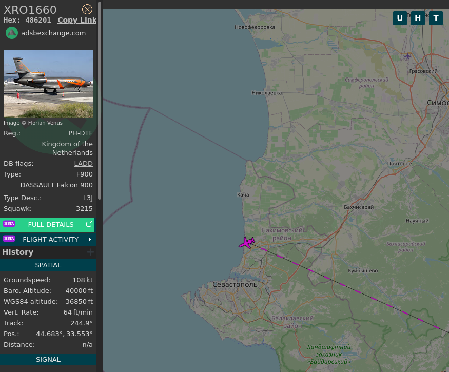Click the Новофёдоровка label on map

pyautogui.click(x=255, y=27)
